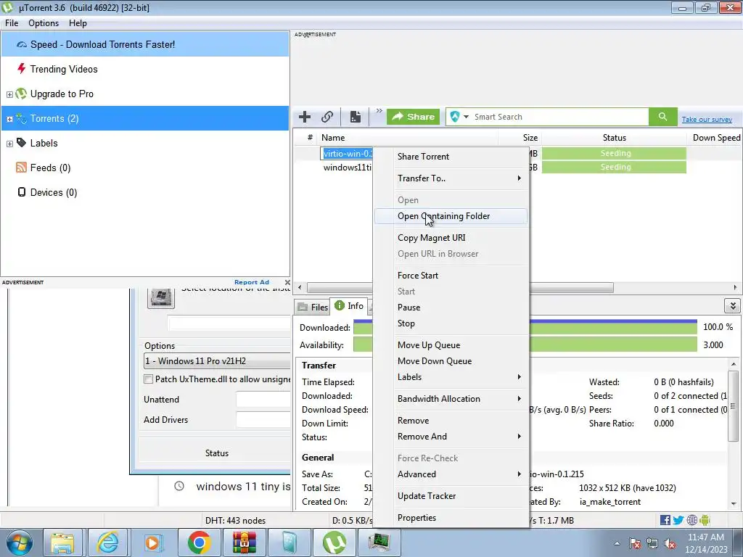Click the muted volume tray icon
Screen dimensions: 743x557
pyautogui.click(x=670, y=544)
